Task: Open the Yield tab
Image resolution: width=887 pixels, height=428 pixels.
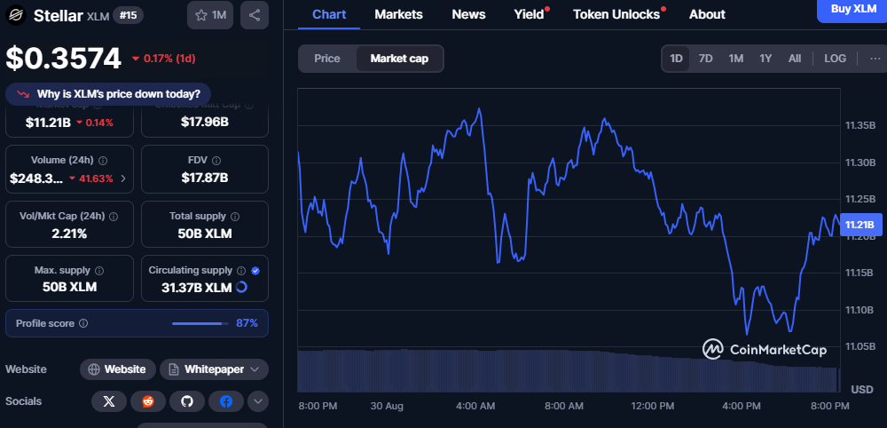Action: 529,14
